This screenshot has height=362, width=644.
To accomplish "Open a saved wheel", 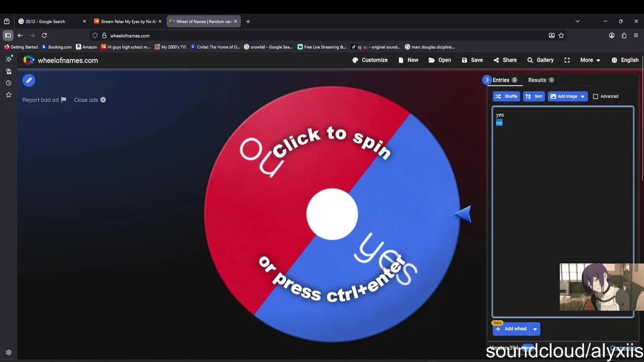I will pos(440,60).
